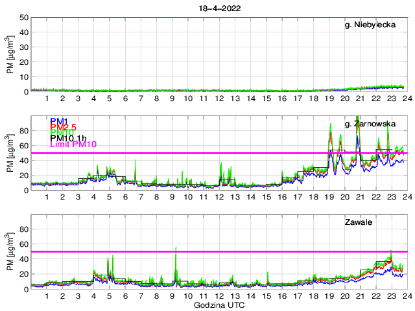Click the y-axis PM label of middle chart

10,153
